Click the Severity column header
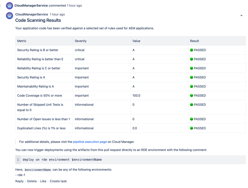The image size is (248, 188). [80, 41]
